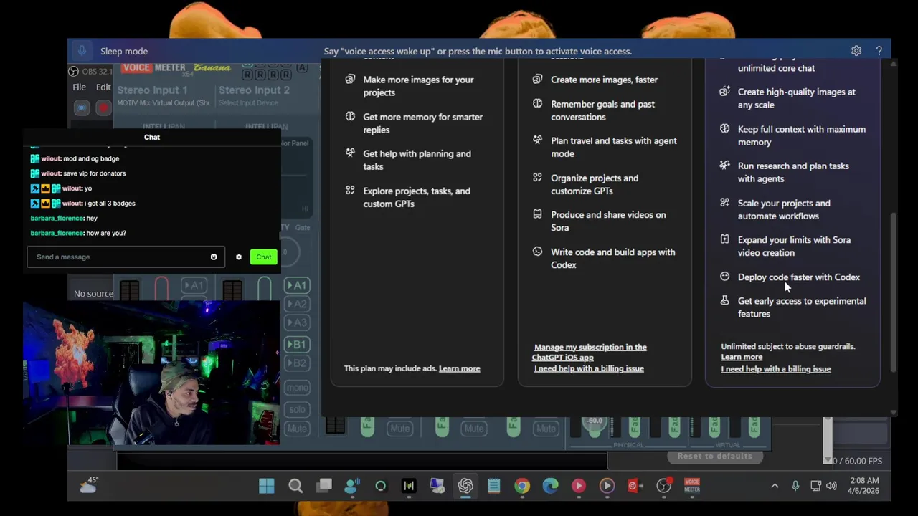Open Voicemeeter from the taskbar
Viewport: 918px width, 516px height.
point(692,486)
